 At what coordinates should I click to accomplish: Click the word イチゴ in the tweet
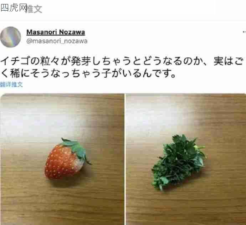click(x=15, y=61)
